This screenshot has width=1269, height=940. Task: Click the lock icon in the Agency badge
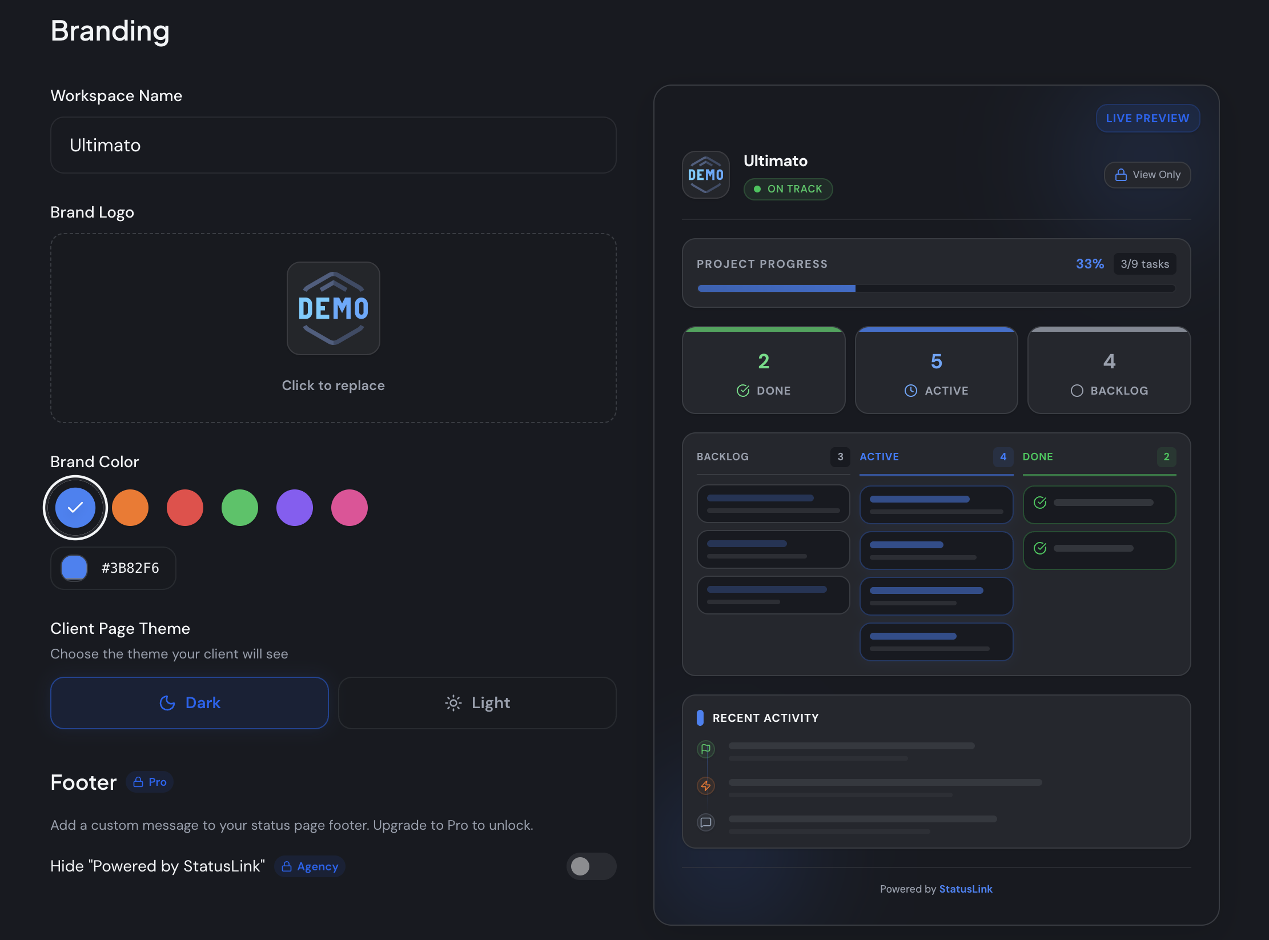[x=287, y=866]
